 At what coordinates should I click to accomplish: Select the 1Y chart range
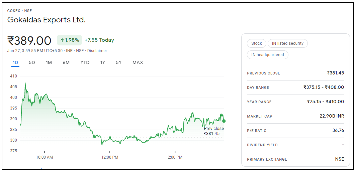[x=103, y=62]
